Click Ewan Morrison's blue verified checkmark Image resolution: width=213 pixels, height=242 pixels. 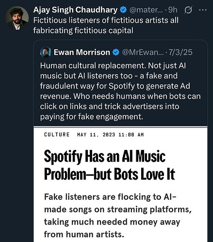click(x=116, y=52)
